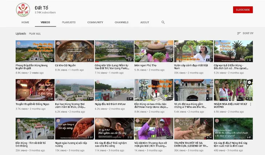This screenshot has width=265, height=155.
Task: Click '480 views • 3 months ago' text
Action: (228, 150)
